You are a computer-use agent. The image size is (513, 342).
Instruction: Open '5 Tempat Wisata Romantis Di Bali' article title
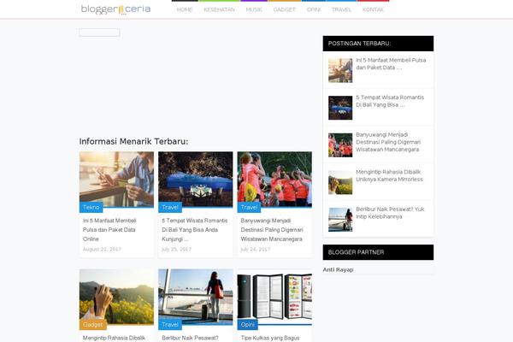tap(195, 230)
